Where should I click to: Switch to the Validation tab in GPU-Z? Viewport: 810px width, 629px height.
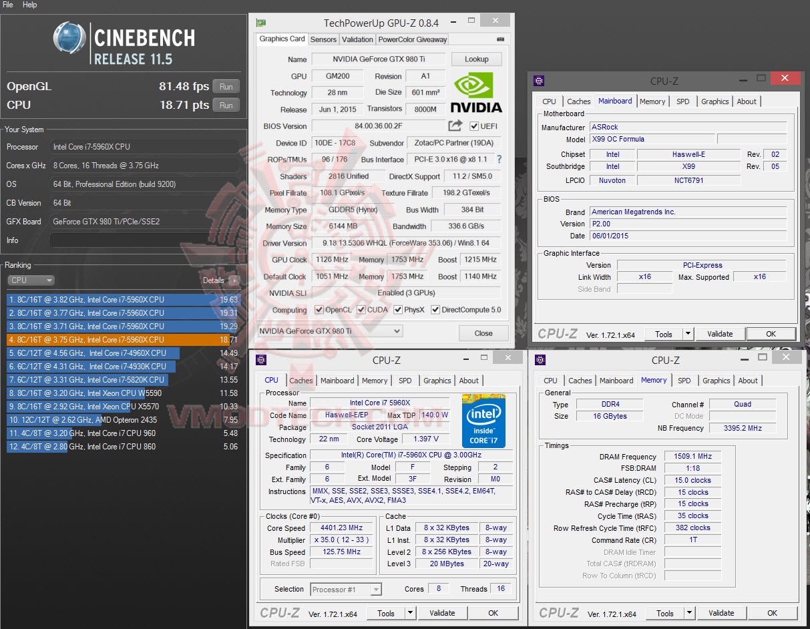[357, 39]
